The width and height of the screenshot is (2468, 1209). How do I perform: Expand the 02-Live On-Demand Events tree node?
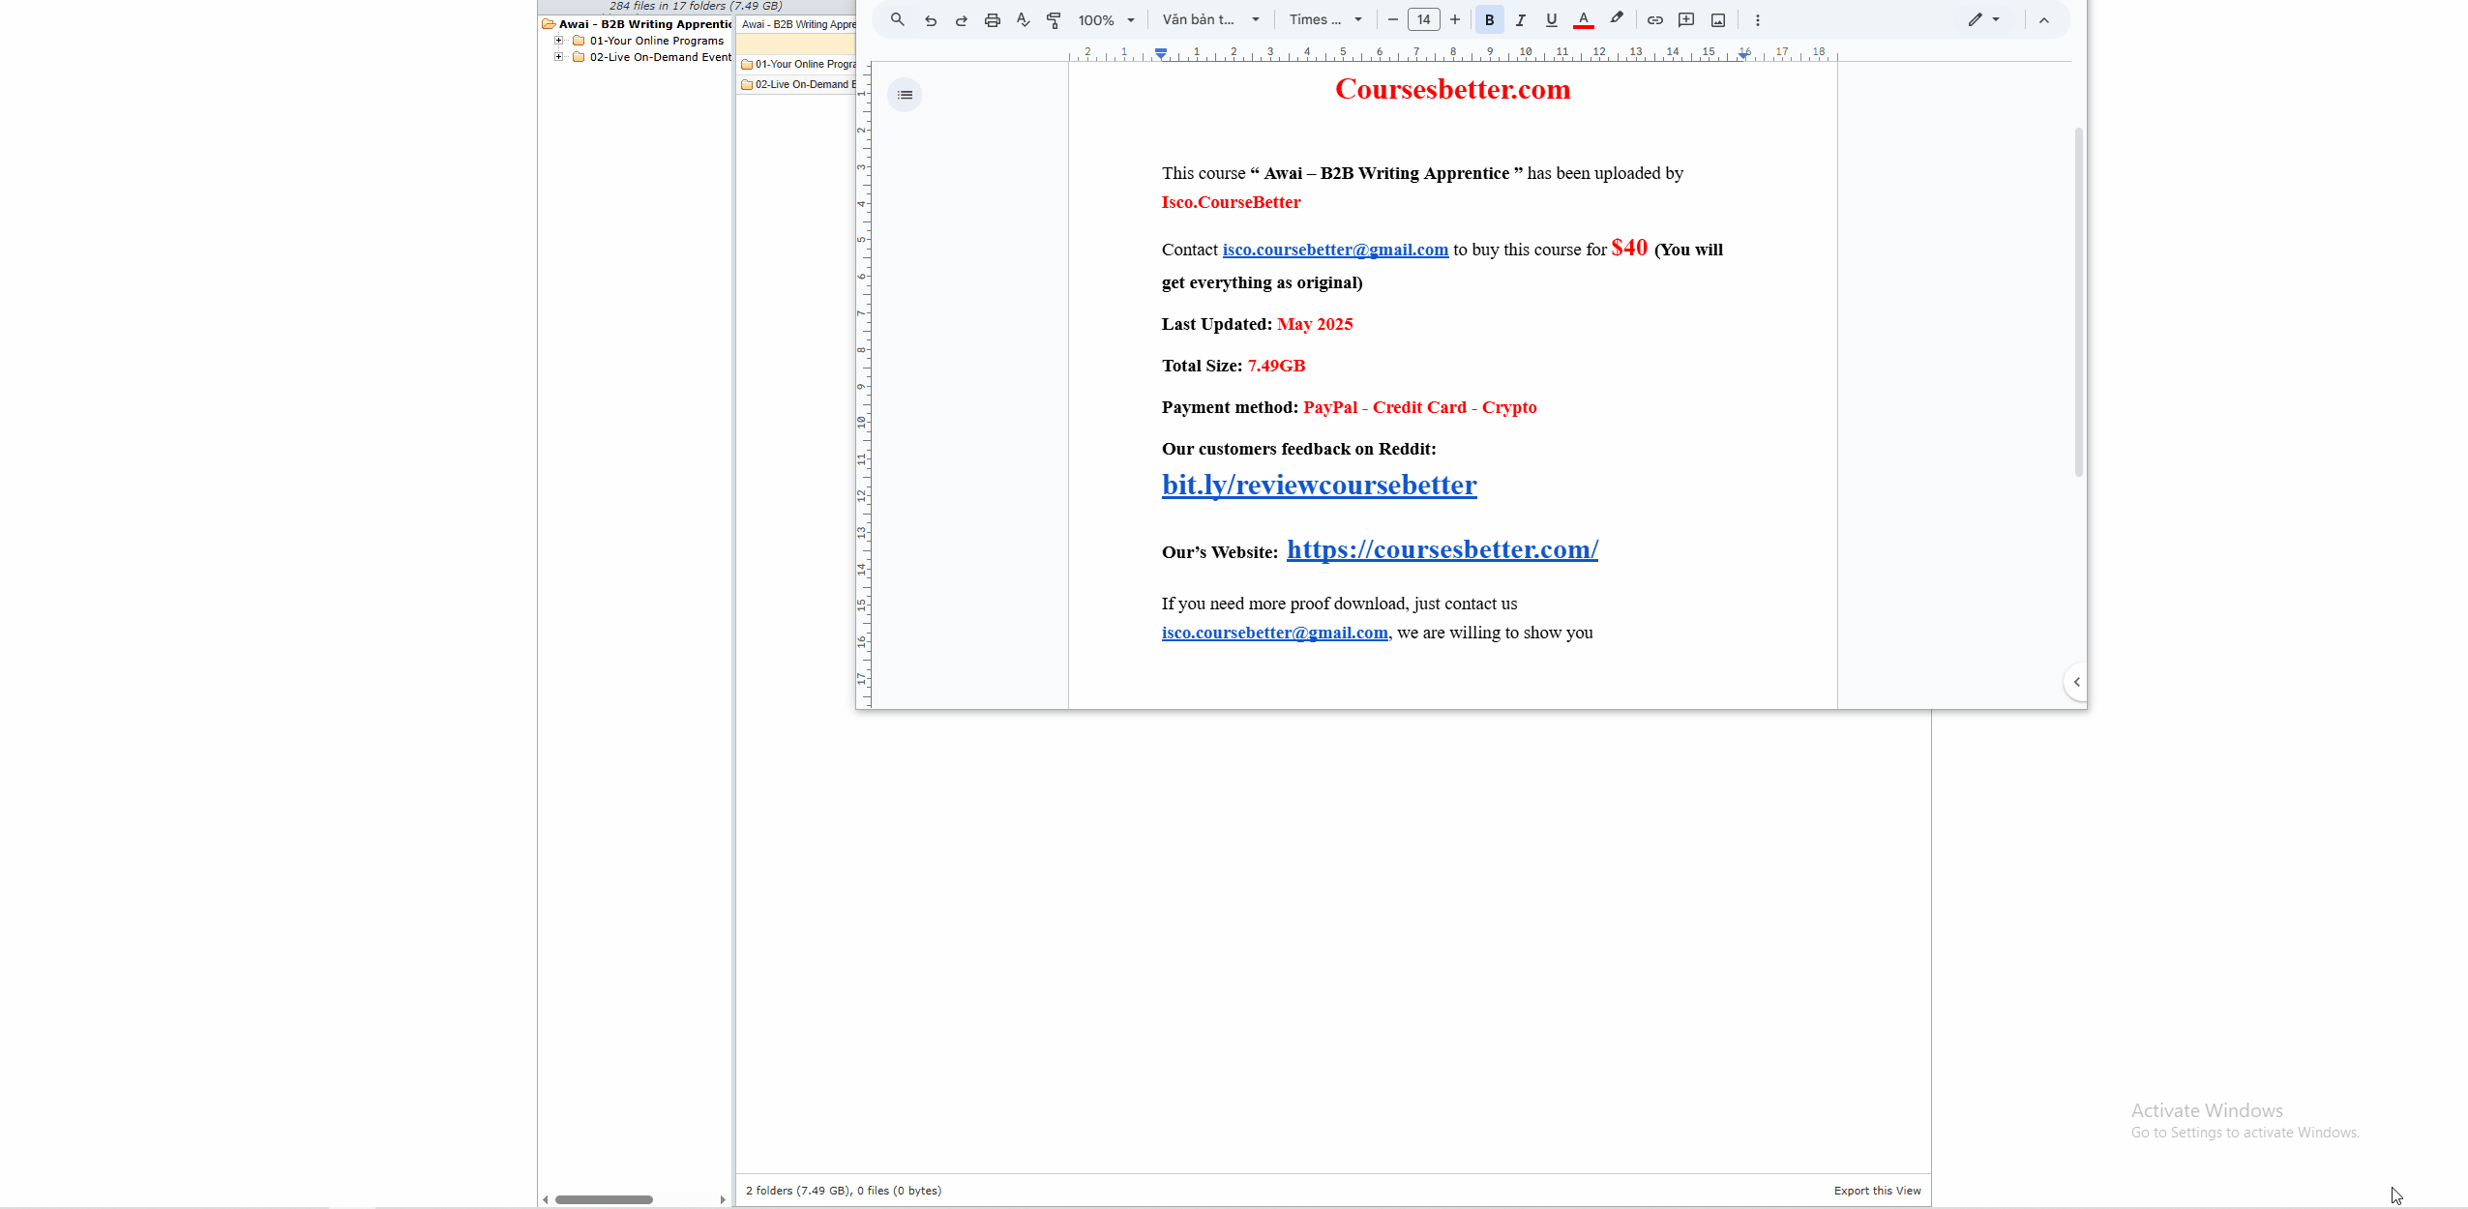[558, 57]
